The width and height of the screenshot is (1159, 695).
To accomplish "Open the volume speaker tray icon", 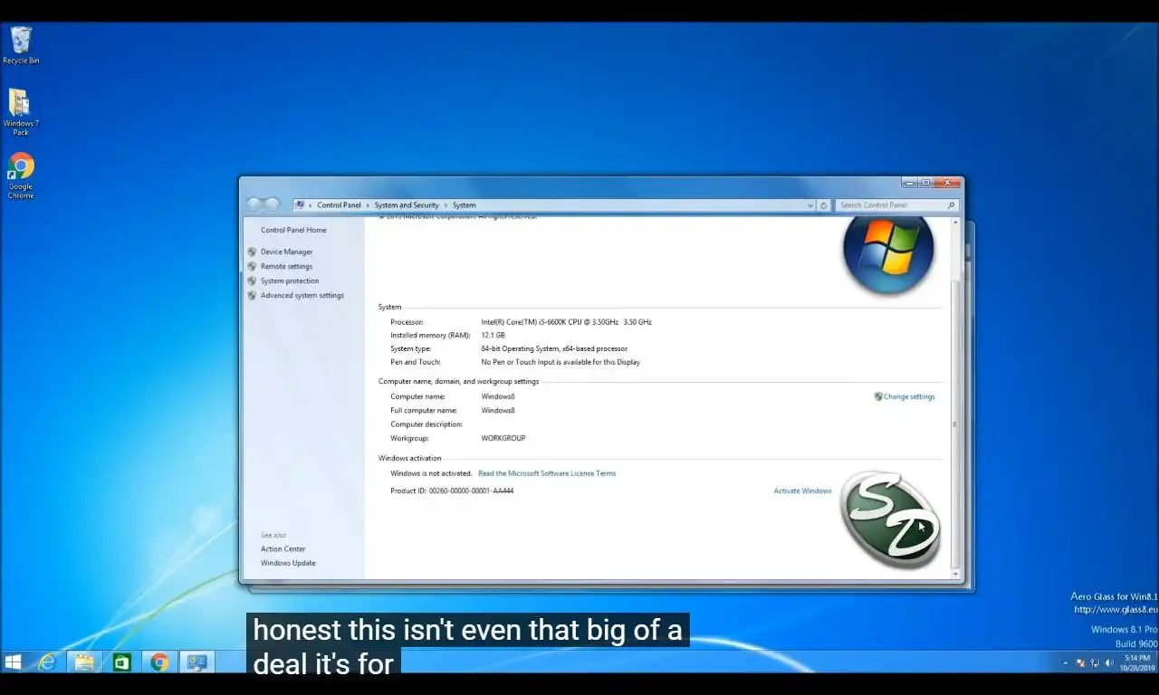I will click(1109, 662).
